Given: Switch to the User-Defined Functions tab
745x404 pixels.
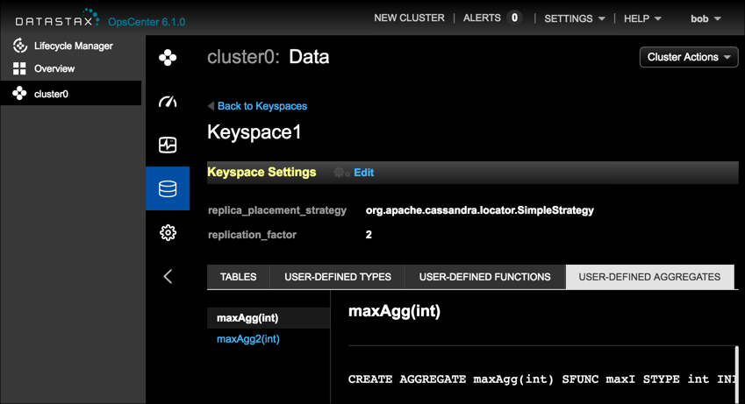Looking at the screenshot, I should [484, 277].
